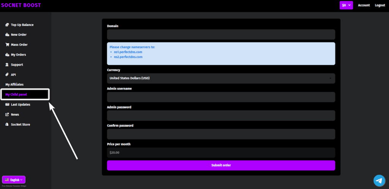Click the Last Updates icon
389x189 pixels.
pyautogui.click(x=7, y=105)
